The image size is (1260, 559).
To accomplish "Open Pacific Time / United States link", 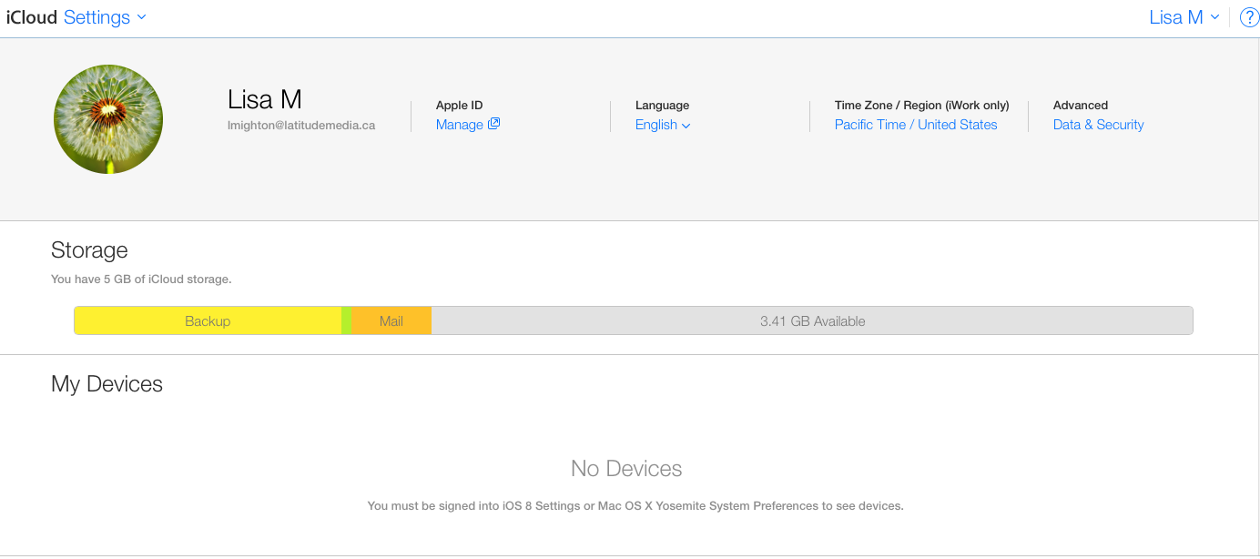I will point(916,125).
